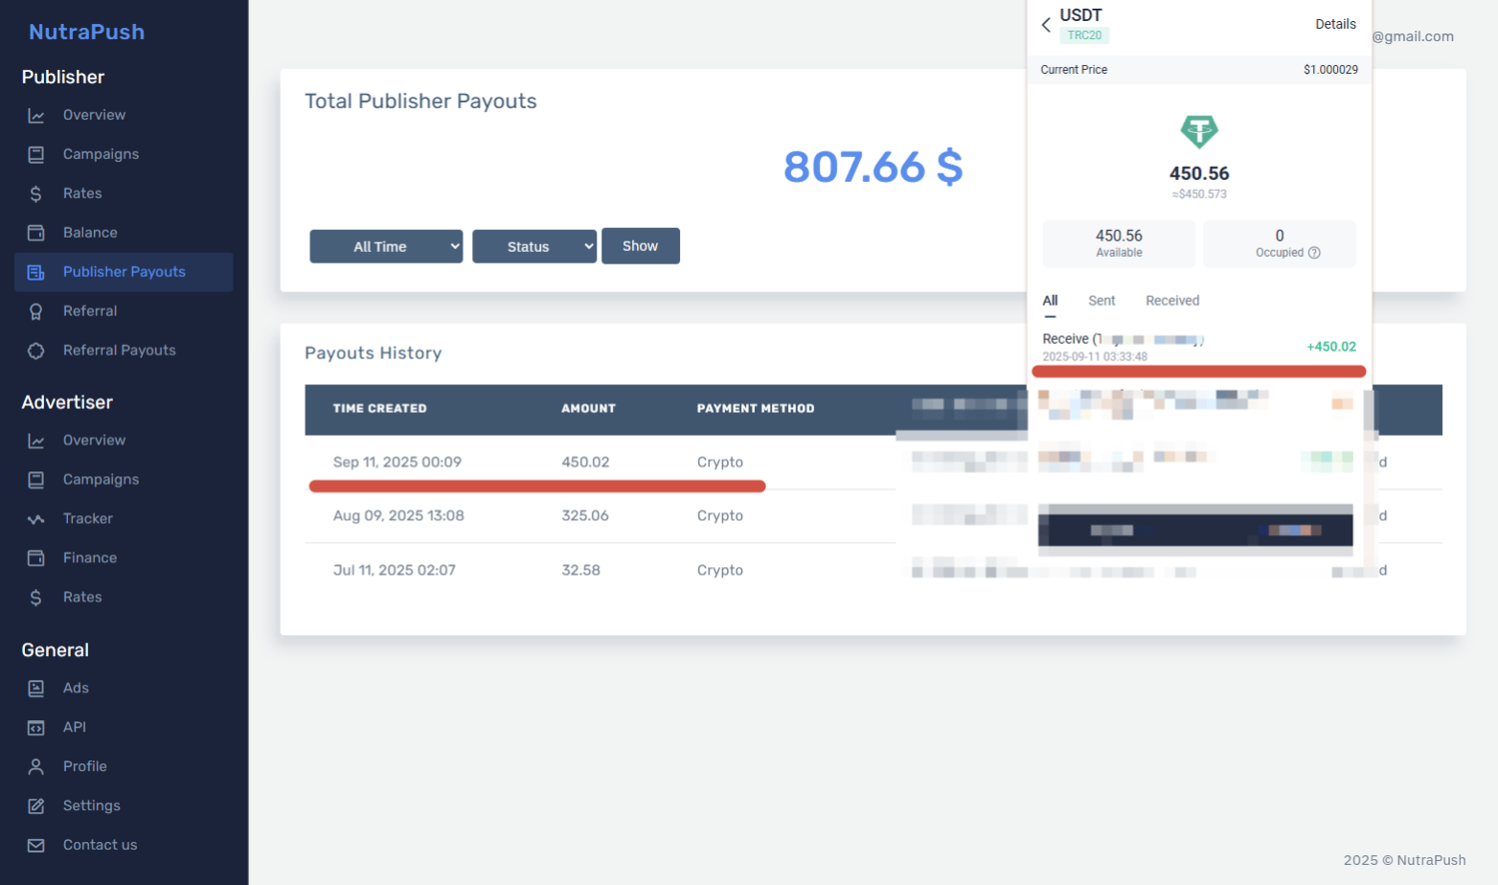Click the ≈$450.573 approximate value
Screen dimensions: 1498x885
point(1199,194)
